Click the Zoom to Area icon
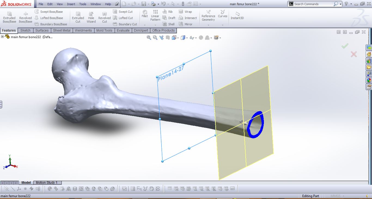Viewport: 372px width, 199px height. tap(155, 38)
